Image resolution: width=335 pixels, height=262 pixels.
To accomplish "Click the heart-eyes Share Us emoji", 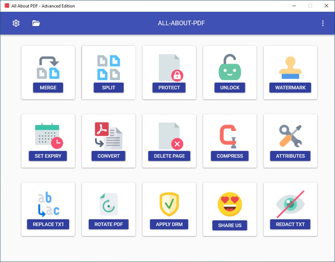I will (x=230, y=204).
